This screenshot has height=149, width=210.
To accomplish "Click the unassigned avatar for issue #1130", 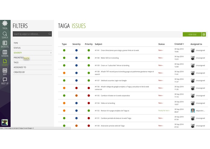I will 193,126.
